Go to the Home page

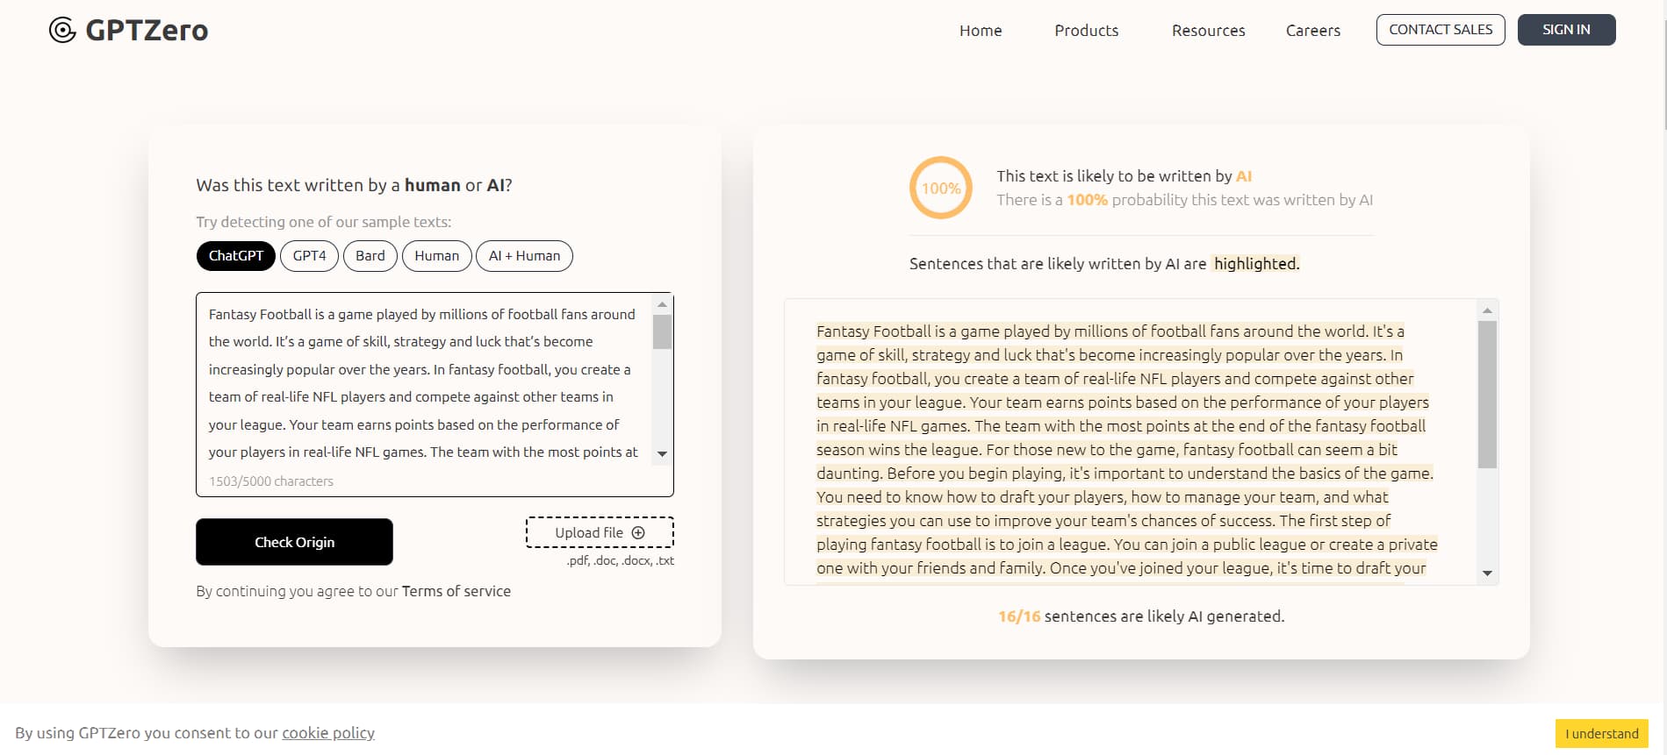(x=981, y=31)
